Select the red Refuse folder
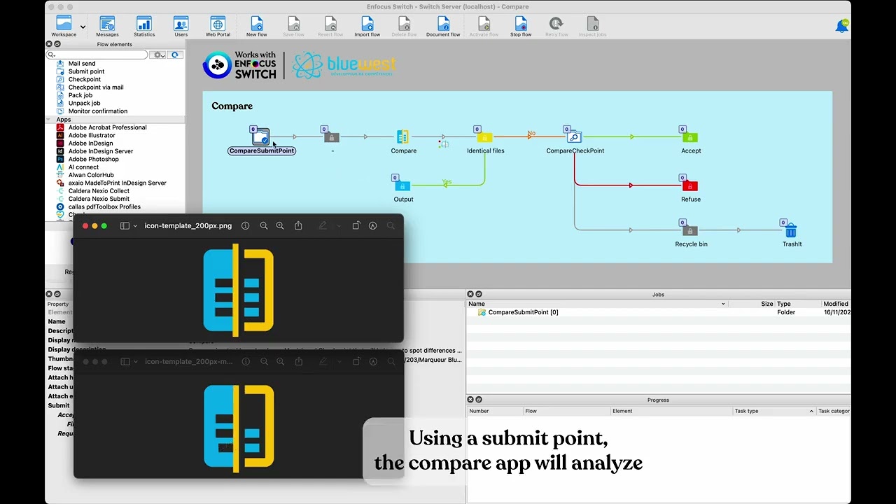Viewport: 896px width, 504px height. click(689, 185)
